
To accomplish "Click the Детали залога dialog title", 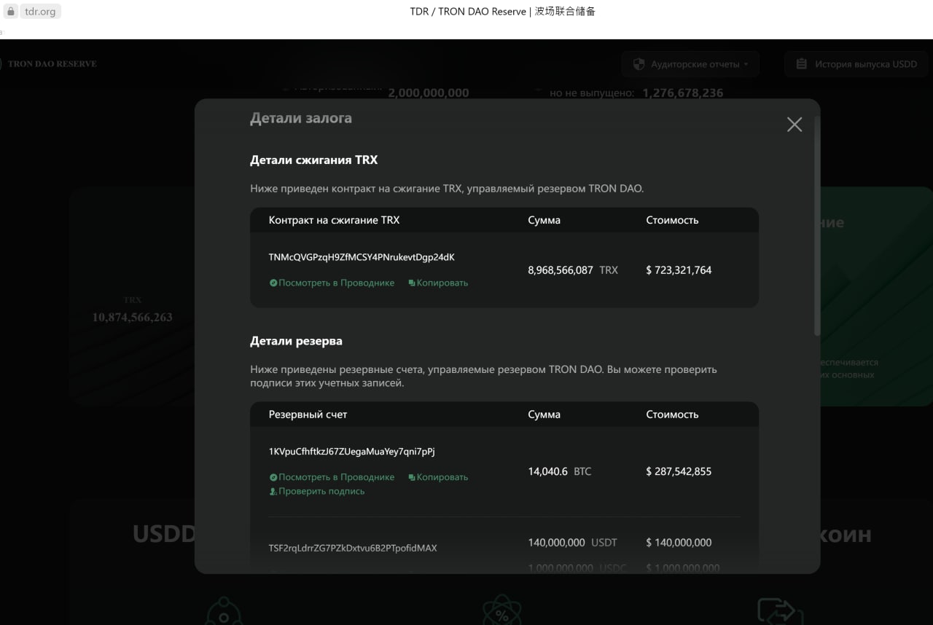I will click(x=301, y=118).
